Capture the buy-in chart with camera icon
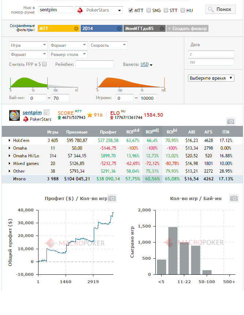The width and height of the screenshot is (244, 315). pyautogui.click(x=234, y=198)
